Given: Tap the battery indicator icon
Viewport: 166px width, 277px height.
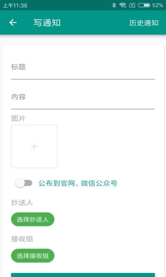Looking at the screenshot, I should click(144, 5).
